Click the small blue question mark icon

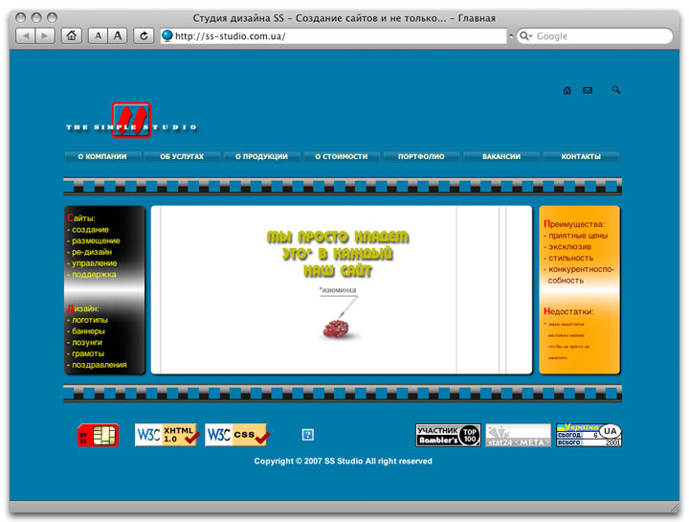click(x=308, y=435)
